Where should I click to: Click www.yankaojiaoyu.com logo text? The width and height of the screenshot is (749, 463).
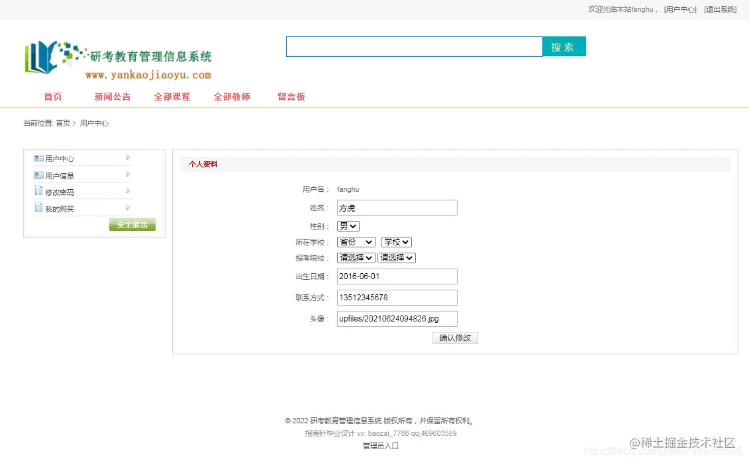[148, 75]
